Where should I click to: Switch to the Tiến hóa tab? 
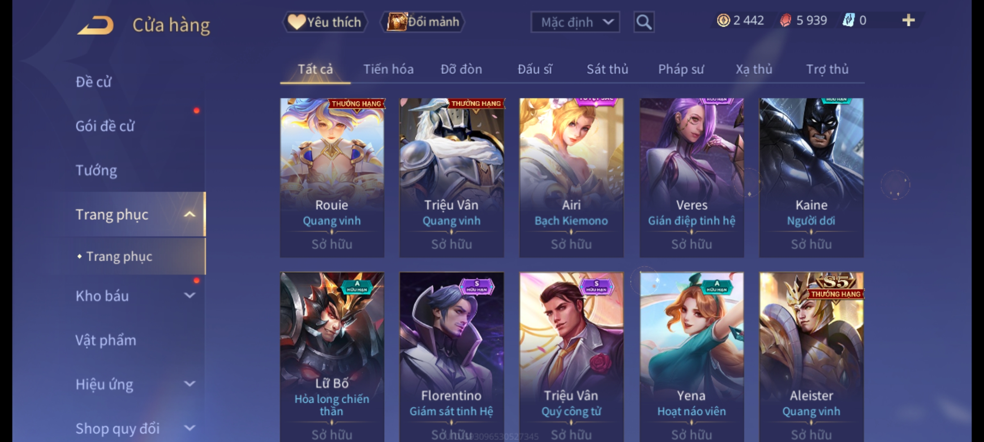coord(388,69)
